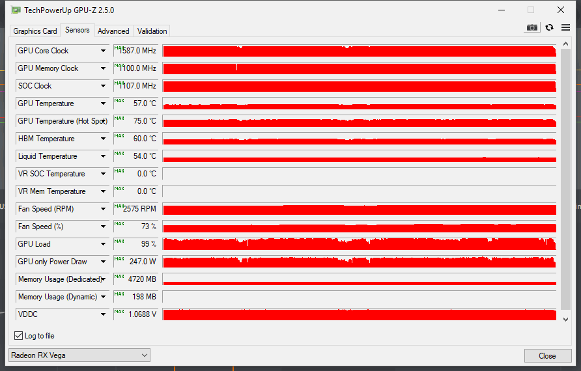Open the VDDC sensor dropdown
Image resolution: width=581 pixels, height=371 pixels.
tap(103, 314)
